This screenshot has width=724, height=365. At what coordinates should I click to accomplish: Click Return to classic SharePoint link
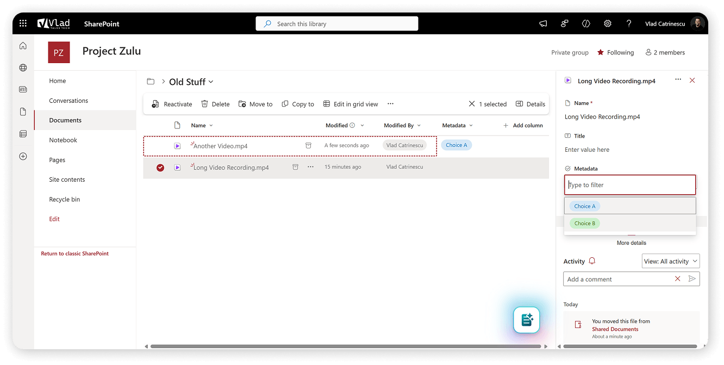tap(74, 253)
